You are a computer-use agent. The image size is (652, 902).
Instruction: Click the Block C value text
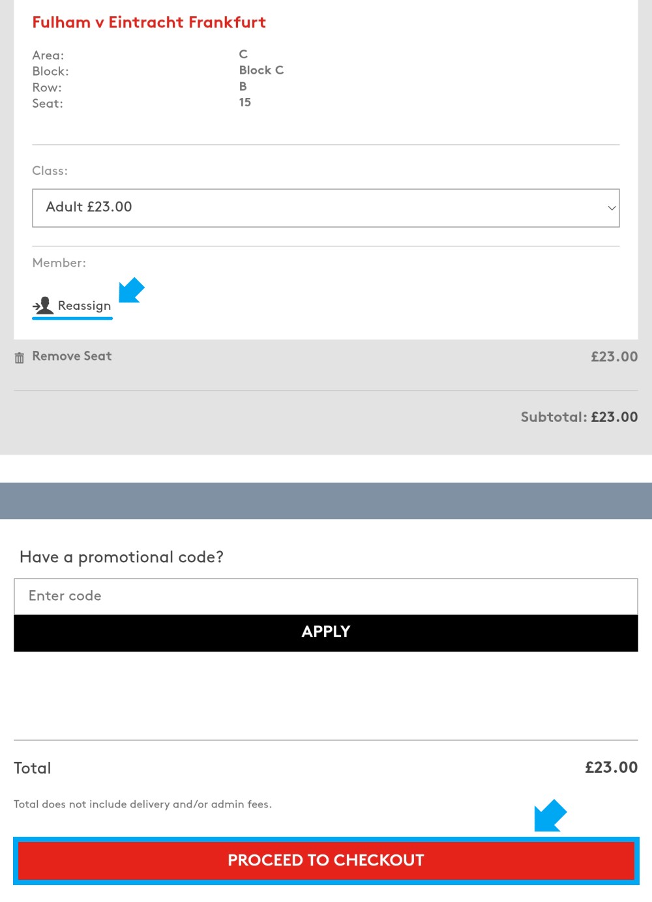click(261, 70)
